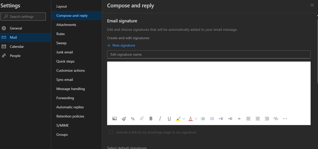This screenshot has height=149, width=318.
Task: Toggle bold formatting in signature editor
Action: pyautogui.click(x=151, y=119)
